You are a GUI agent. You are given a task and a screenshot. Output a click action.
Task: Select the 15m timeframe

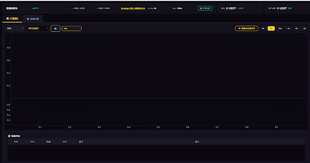click(x=280, y=28)
